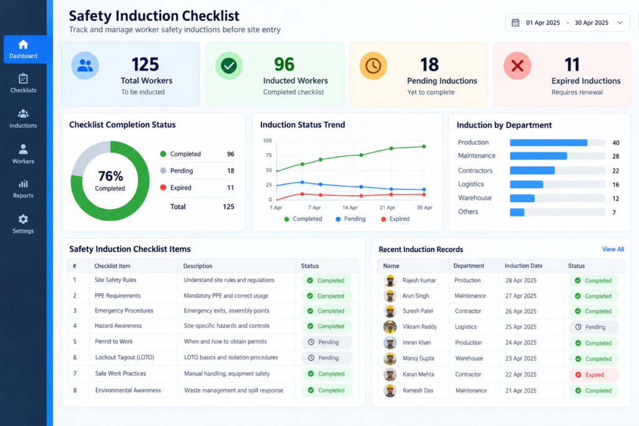Click the red X Expired Inductions icon
The width and height of the screenshot is (639, 426).
517,65
